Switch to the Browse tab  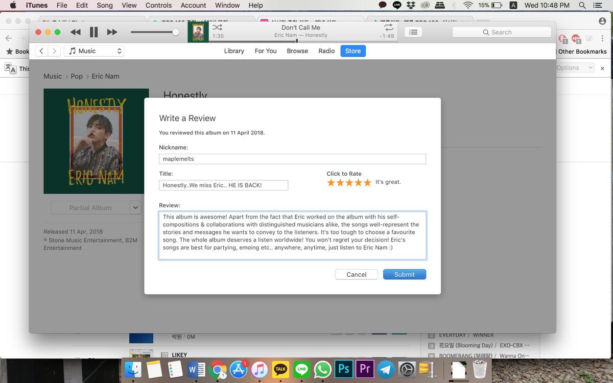[297, 51]
